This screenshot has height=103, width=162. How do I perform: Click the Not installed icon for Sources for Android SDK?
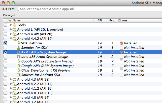coord(121,75)
